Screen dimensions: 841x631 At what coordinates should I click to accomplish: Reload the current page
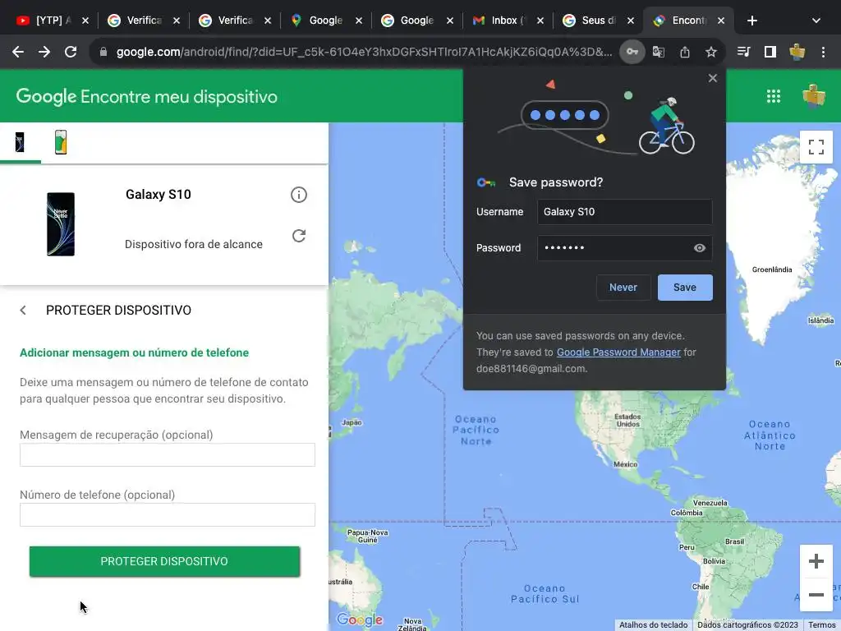(71, 52)
